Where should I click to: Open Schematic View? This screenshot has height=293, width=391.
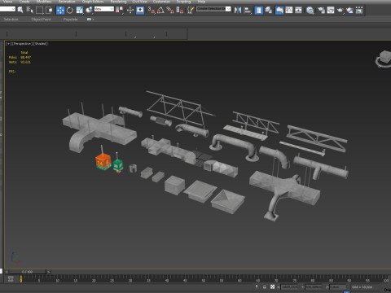[x=298, y=10]
